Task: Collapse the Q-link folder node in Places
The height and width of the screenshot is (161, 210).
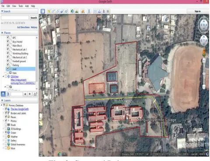Action: point(3,76)
